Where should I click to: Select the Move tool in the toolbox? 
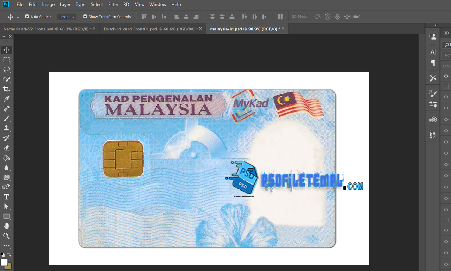[x=6, y=50]
